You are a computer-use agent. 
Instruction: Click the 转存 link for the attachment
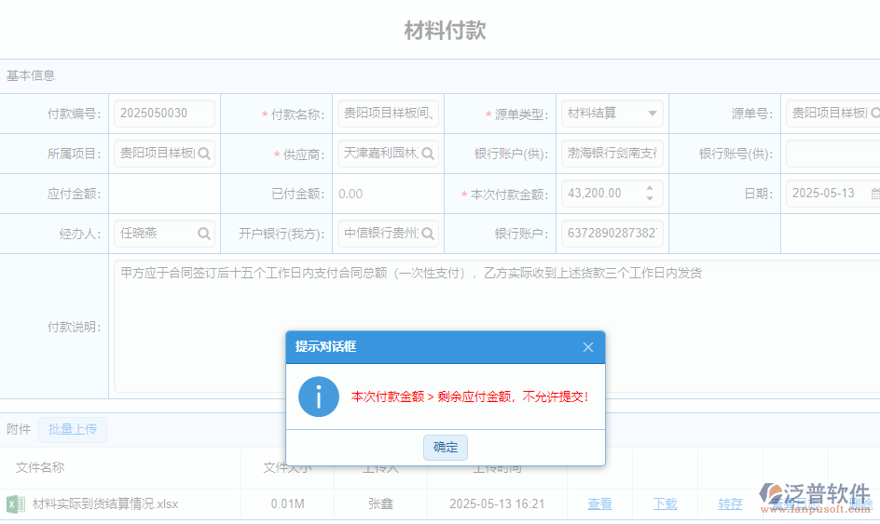pyautogui.click(x=730, y=504)
